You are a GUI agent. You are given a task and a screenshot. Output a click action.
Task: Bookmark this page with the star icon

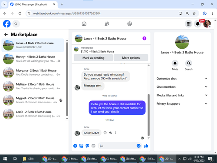[194, 13]
